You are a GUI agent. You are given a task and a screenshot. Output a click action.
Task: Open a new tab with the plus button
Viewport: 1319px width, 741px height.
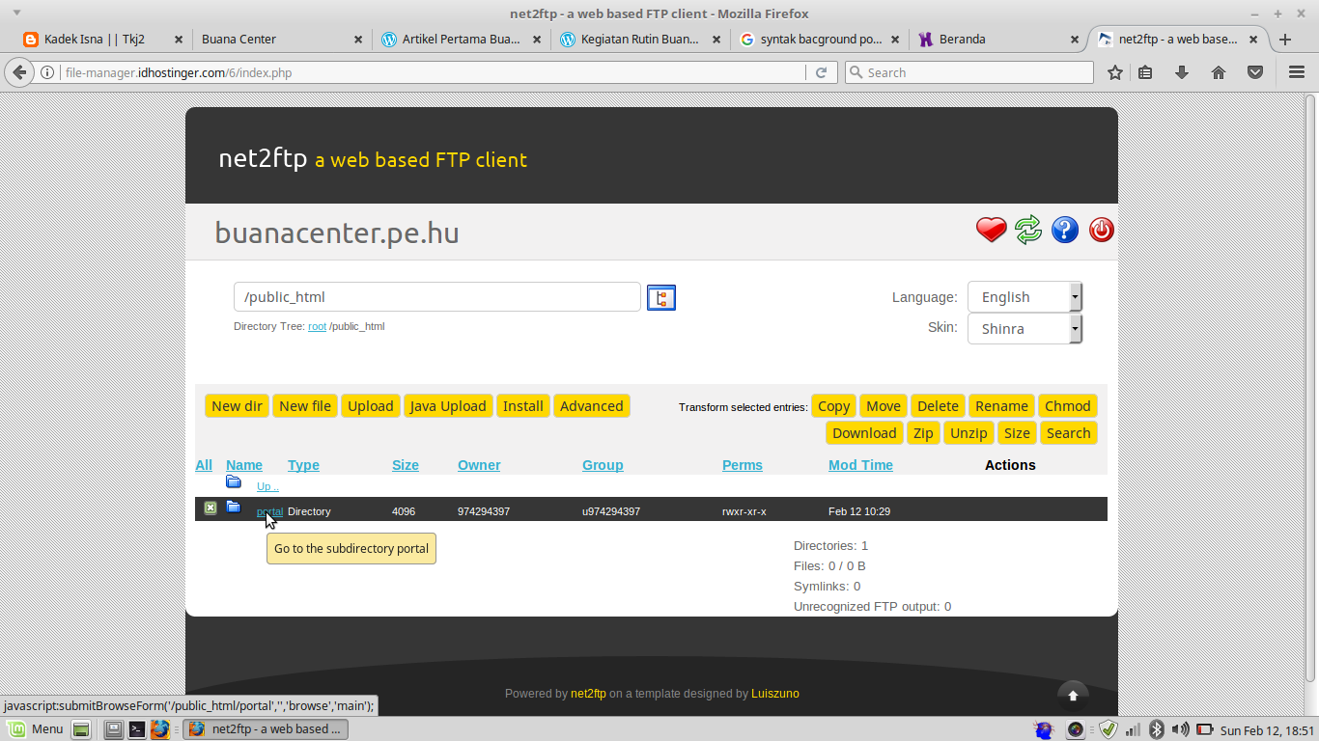[1285, 40]
